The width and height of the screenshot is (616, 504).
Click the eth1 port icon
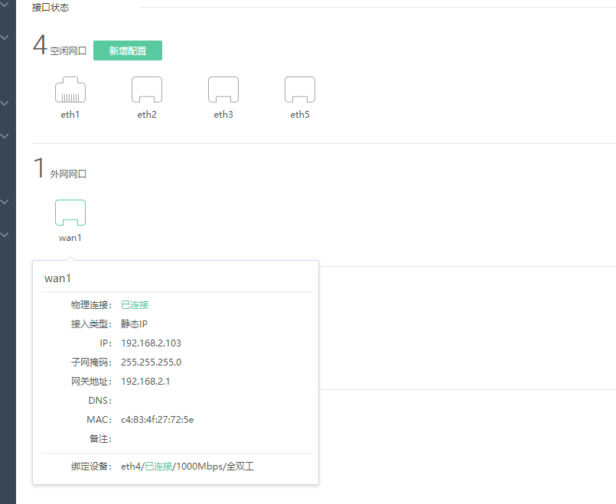coord(70,90)
